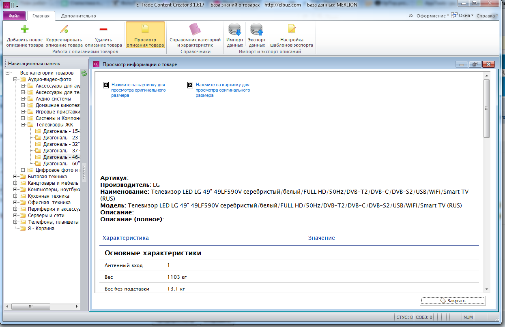
Task: Open Настройка шаблонов экспорта
Action: click(x=292, y=35)
